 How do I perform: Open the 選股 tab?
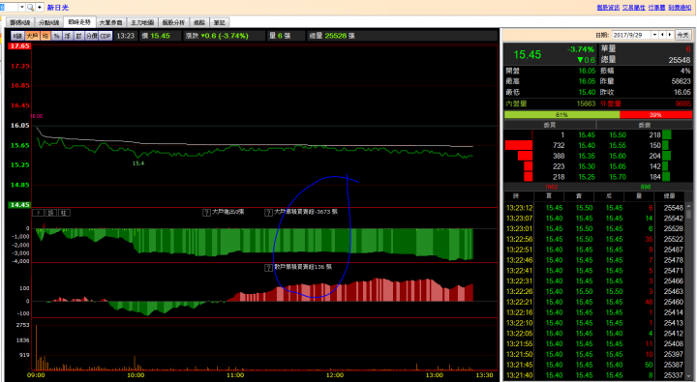click(199, 22)
